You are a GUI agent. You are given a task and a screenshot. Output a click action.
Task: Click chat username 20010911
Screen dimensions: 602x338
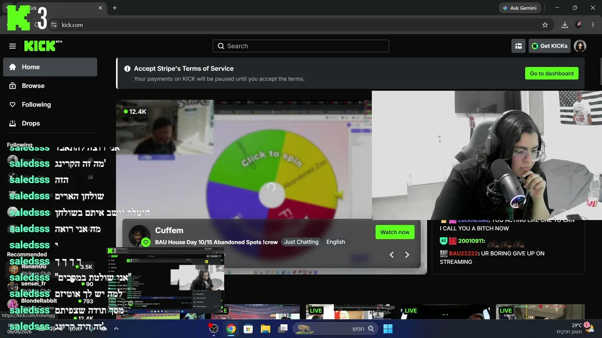471,241
